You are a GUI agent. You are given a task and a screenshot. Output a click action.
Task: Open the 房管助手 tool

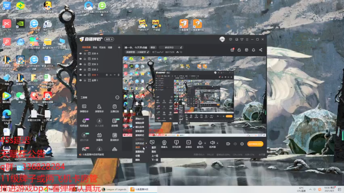[x=99, y=109]
